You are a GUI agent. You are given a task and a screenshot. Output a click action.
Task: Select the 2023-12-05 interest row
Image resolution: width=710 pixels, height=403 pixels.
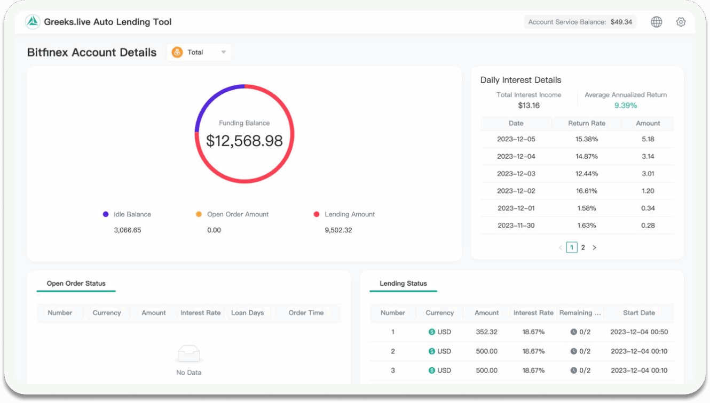(577, 139)
